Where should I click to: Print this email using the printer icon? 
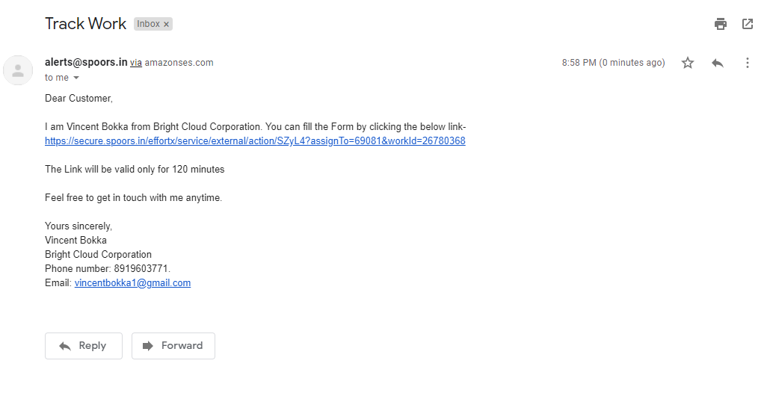[721, 24]
